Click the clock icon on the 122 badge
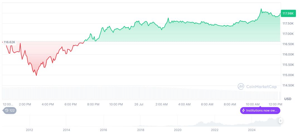 coord(7,110)
